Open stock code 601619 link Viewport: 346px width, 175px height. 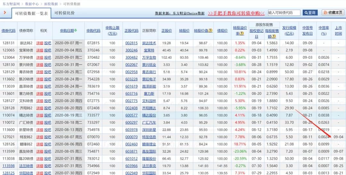[131, 87]
